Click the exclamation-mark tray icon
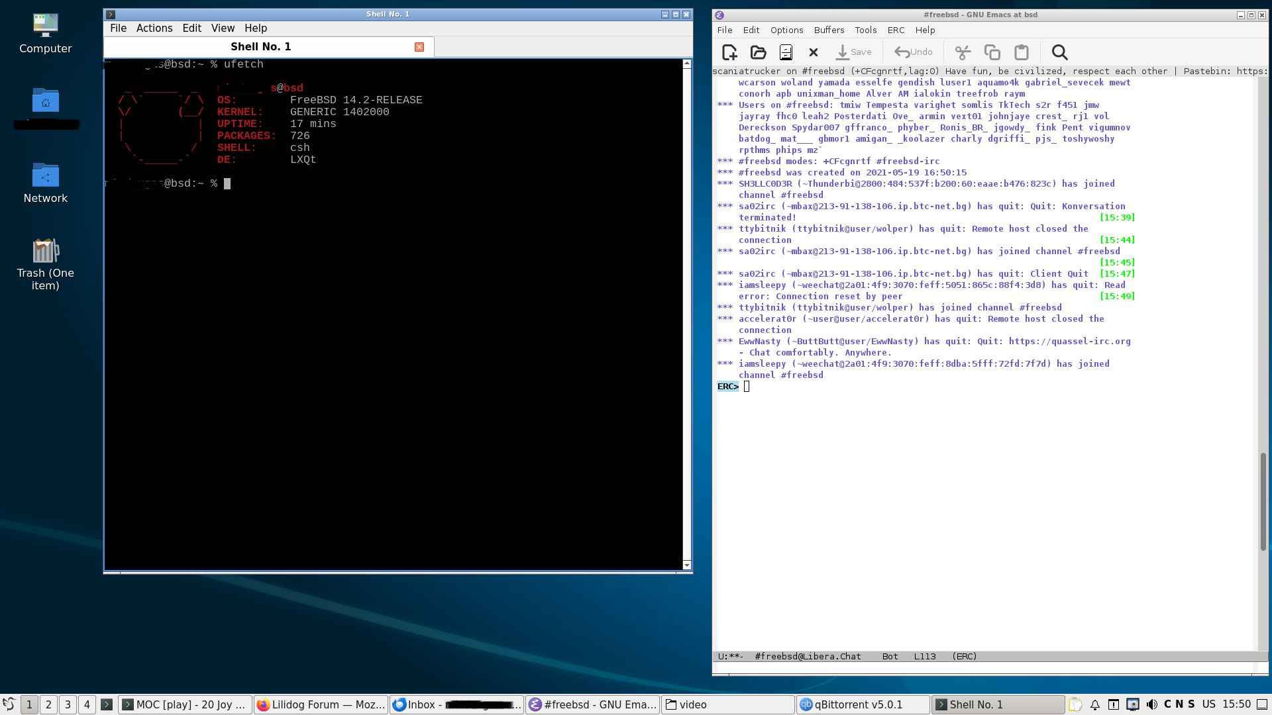The image size is (1272, 715). pyautogui.click(x=1114, y=704)
